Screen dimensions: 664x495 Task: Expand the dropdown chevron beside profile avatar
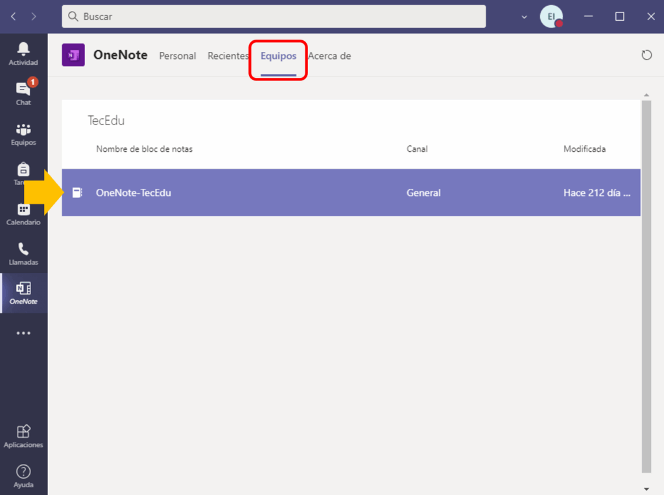click(525, 17)
